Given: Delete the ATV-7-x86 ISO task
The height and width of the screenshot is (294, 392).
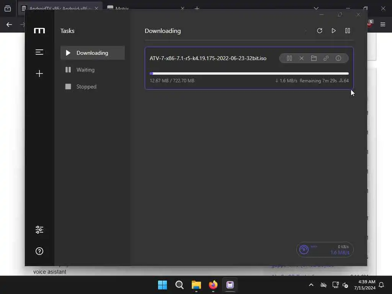Looking at the screenshot, I should coord(302,58).
